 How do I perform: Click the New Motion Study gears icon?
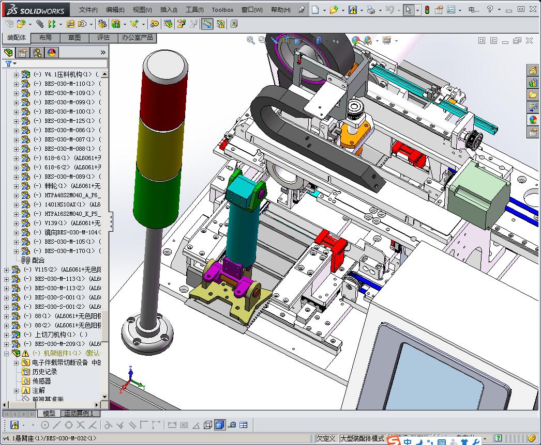click(x=155, y=24)
